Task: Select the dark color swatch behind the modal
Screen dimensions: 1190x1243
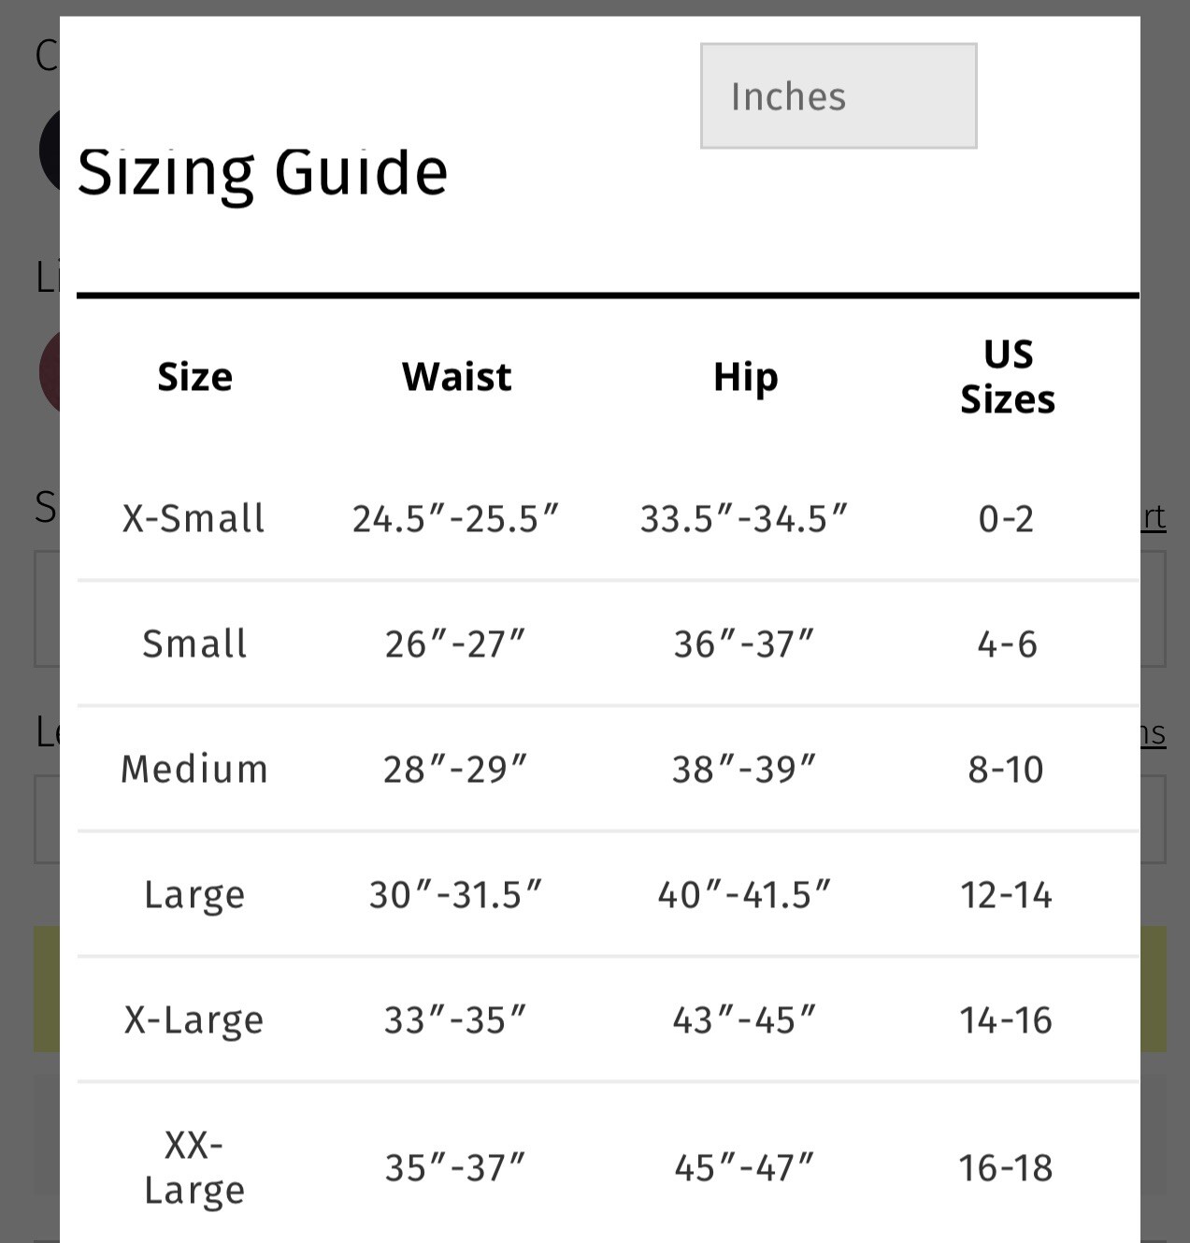Action: coord(50,150)
